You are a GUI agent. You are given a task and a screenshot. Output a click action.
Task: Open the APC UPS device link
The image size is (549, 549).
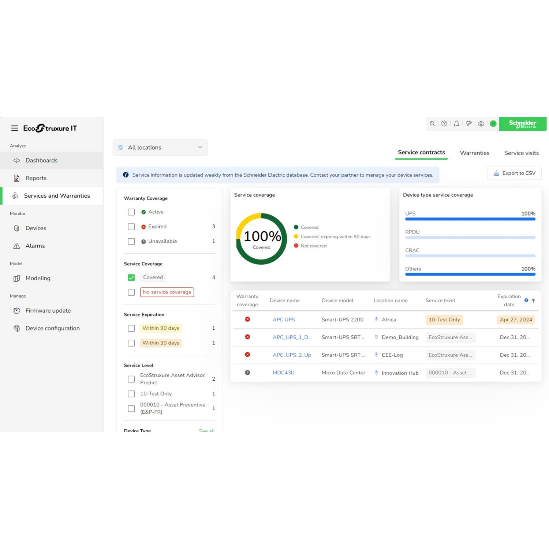(x=284, y=320)
